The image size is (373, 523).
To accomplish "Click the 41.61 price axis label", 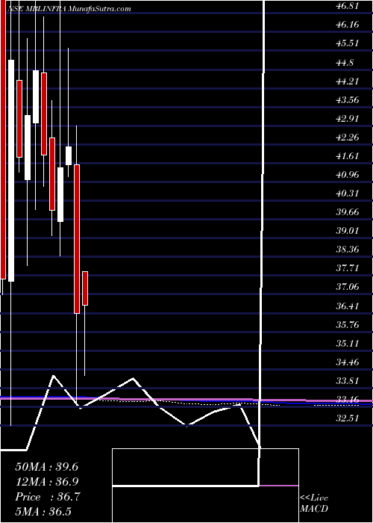I will click(x=348, y=155).
